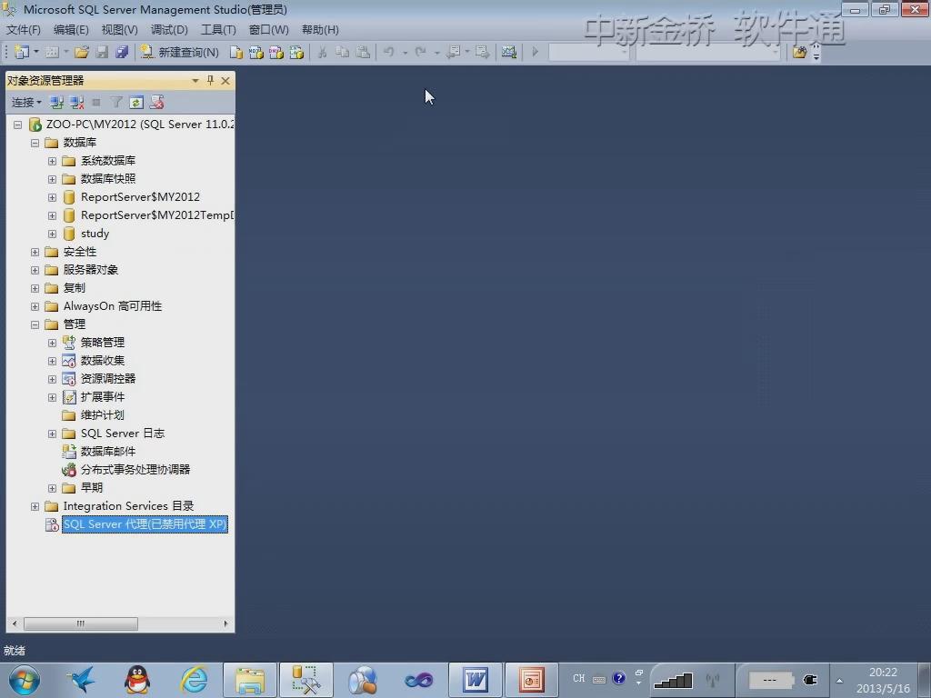Expand the 安全性 folder
The height and width of the screenshot is (698, 931).
point(35,253)
